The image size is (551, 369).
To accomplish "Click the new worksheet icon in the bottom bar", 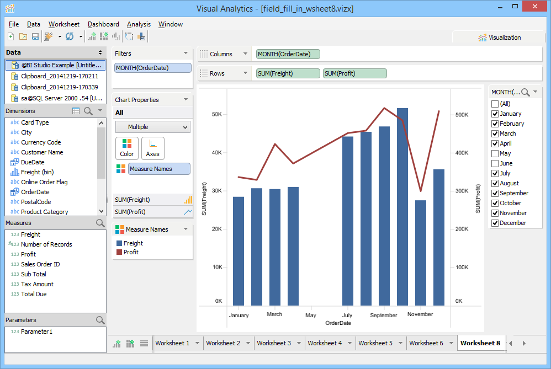I will point(117,344).
